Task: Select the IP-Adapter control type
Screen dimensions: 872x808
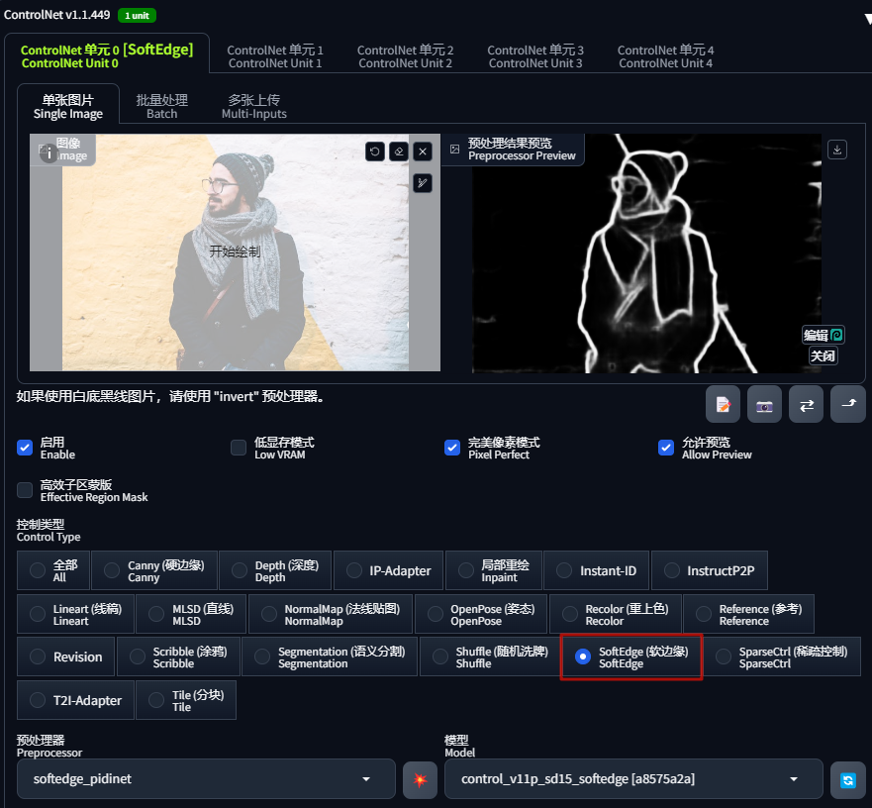Action: pyautogui.click(x=388, y=570)
